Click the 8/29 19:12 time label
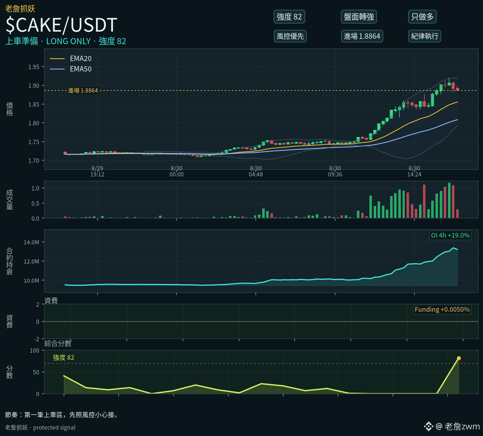This screenshot has height=436, width=483. [x=97, y=171]
